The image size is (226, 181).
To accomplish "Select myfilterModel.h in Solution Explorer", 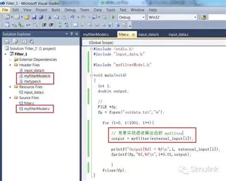I will 35,76.
